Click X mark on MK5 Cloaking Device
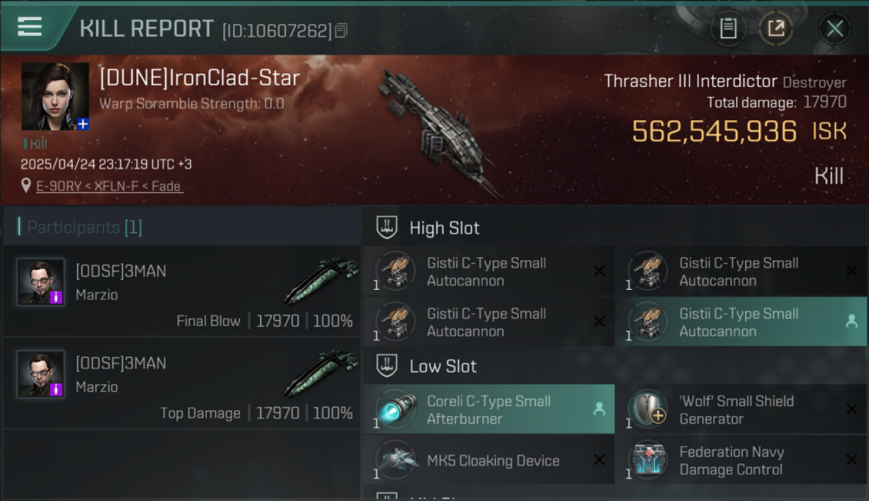The image size is (869, 501). [x=599, y=460]
